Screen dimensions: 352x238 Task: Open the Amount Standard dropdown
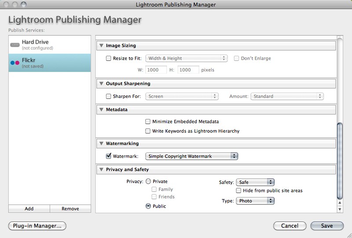point(287,96)
